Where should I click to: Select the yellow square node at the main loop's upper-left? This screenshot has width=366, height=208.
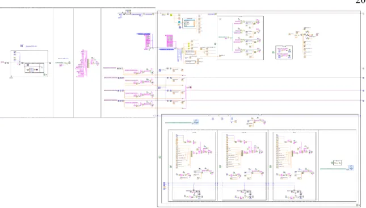coord(171,15)
